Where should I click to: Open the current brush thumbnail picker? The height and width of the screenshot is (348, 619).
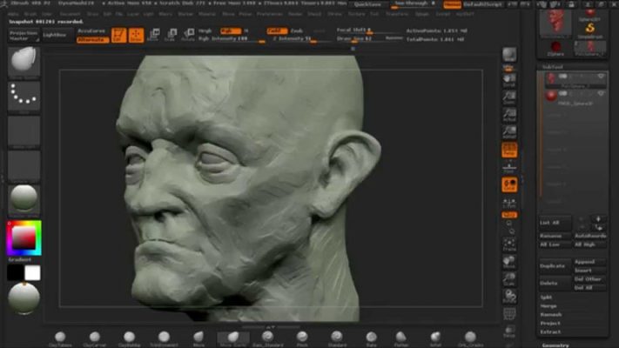pyautogui.click(x=24, y=61)
